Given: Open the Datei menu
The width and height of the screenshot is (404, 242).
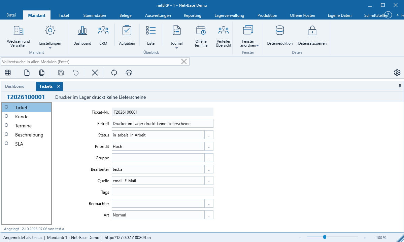Looking at the screenshot, I should click(11, 15).
